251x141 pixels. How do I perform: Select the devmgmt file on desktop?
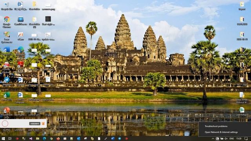click(20, 114)
